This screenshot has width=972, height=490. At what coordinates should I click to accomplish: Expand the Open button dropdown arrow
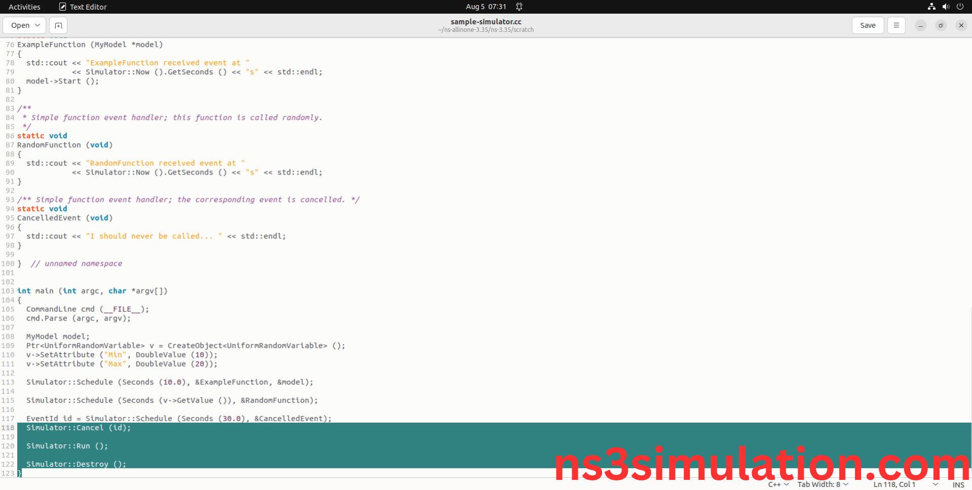tap(37, 25)
